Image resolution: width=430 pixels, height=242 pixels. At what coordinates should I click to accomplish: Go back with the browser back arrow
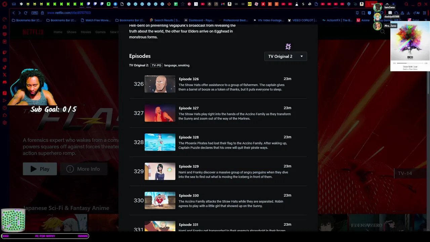tap(13, 13)
